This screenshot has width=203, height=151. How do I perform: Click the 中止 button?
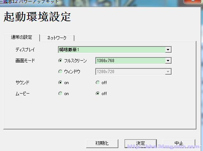[179, 143]
